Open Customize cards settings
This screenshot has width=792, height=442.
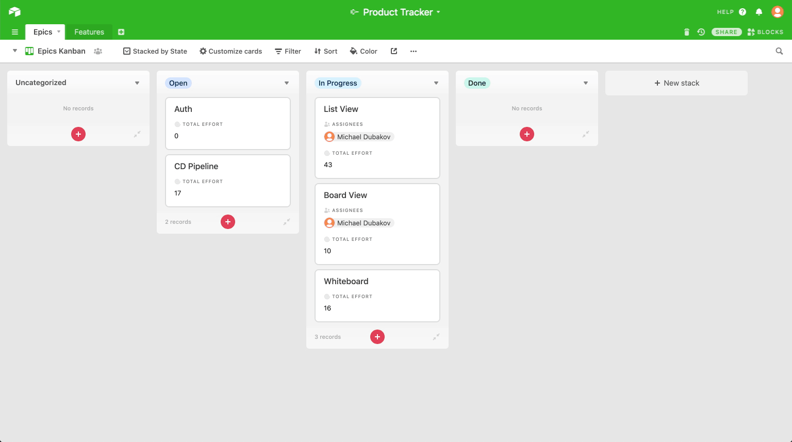pyautogui.click(x=230, y=51)
